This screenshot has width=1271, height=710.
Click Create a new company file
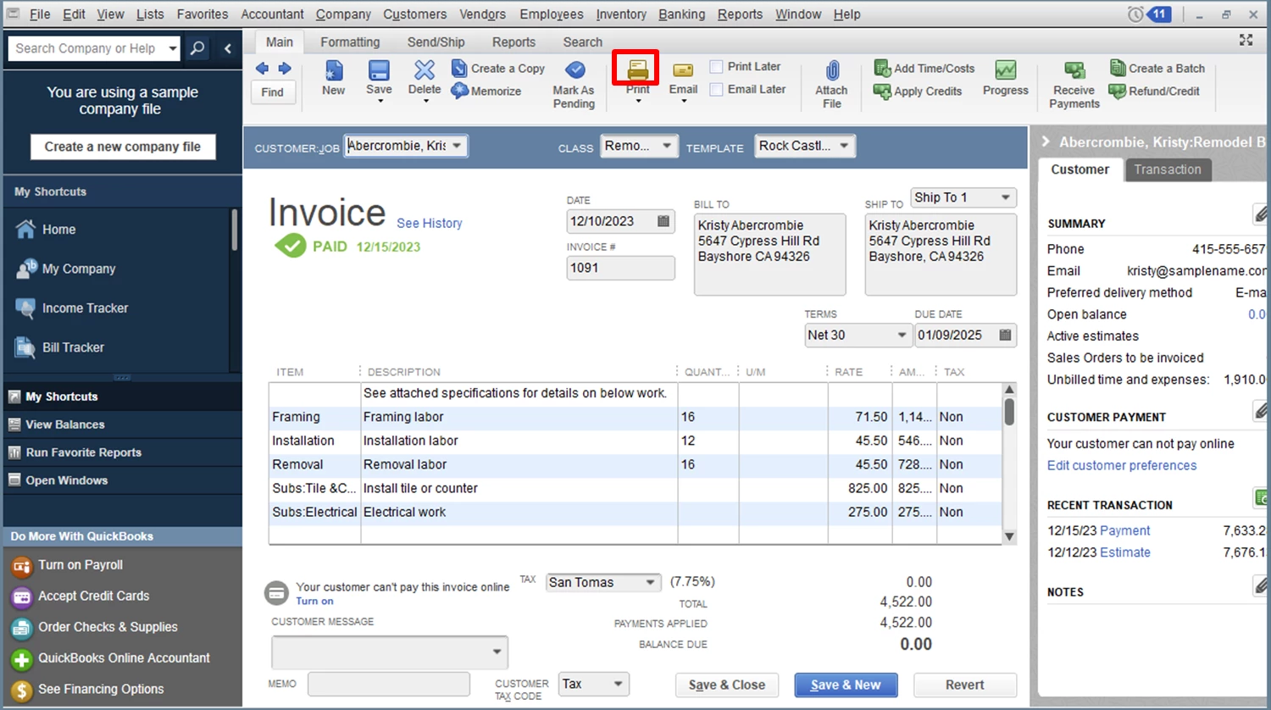[123, 147]
